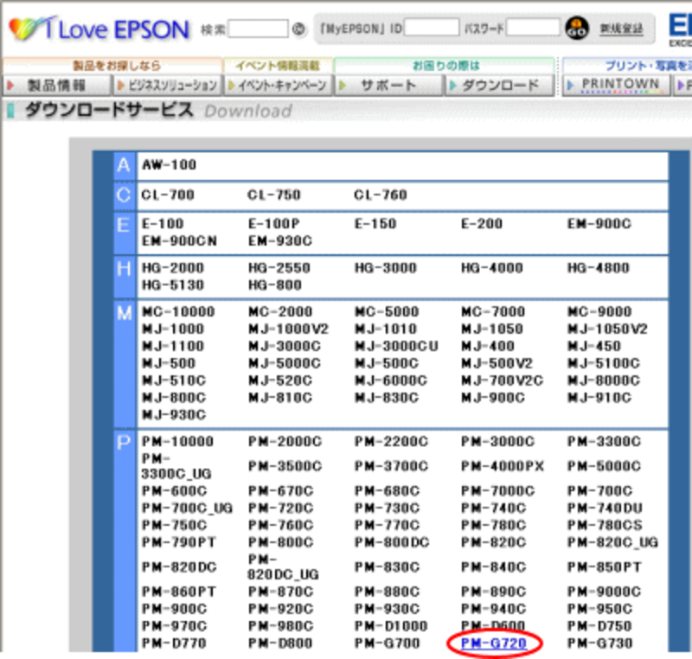Select the MC-2000 model entry
The height and width of the screenshot is (659, 692).
pos(280,312)
